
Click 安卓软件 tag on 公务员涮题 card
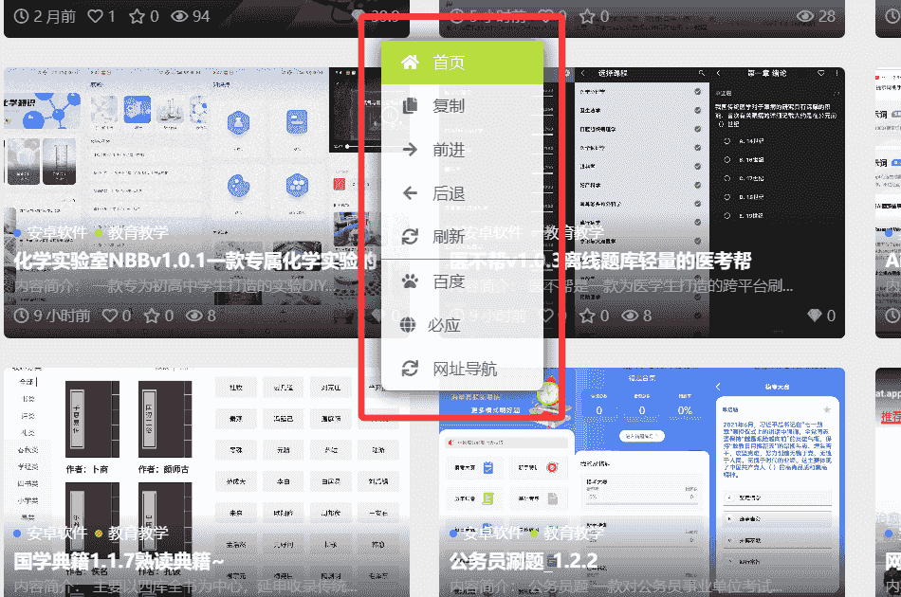click(x=492, y=534)
